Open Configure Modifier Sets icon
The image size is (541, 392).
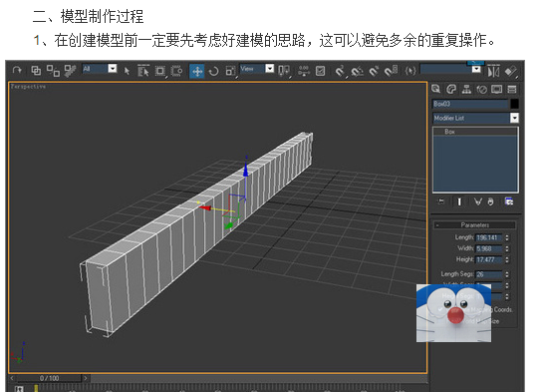coord(509,201)
